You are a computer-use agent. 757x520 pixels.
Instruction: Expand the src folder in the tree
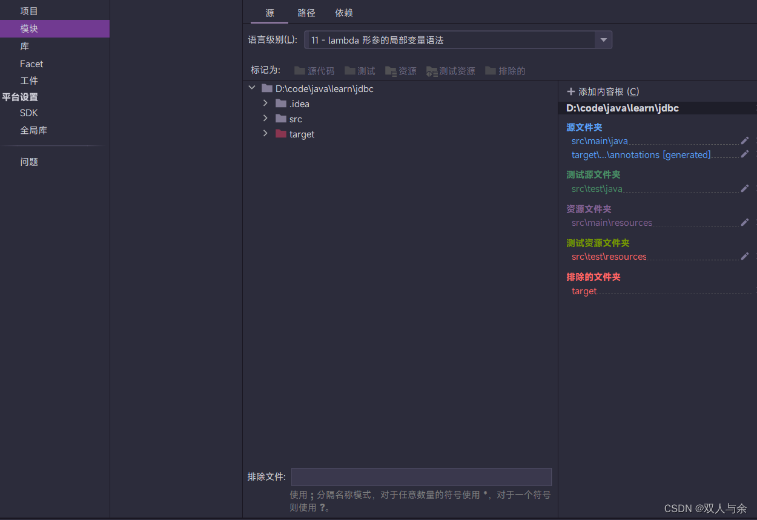[x=265, y=119]
